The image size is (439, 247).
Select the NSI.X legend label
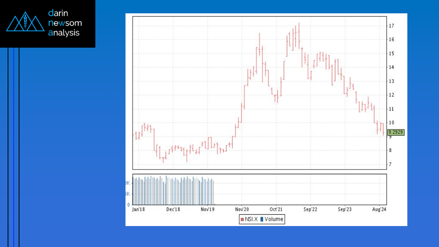(251, 219)
